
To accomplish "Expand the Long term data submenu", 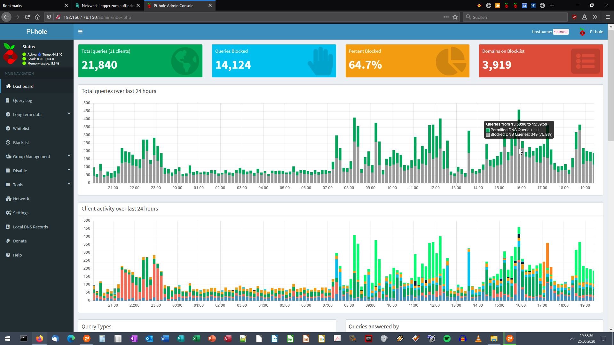I will 37,114.
